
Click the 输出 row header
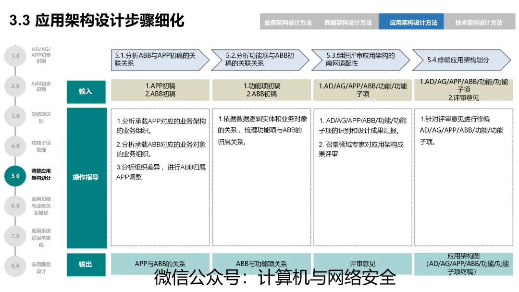(x=86, y=264)
